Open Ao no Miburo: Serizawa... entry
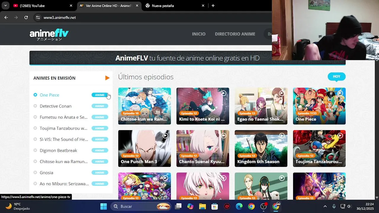This screenshot has height=213, width=379. (x=64, y=184)
